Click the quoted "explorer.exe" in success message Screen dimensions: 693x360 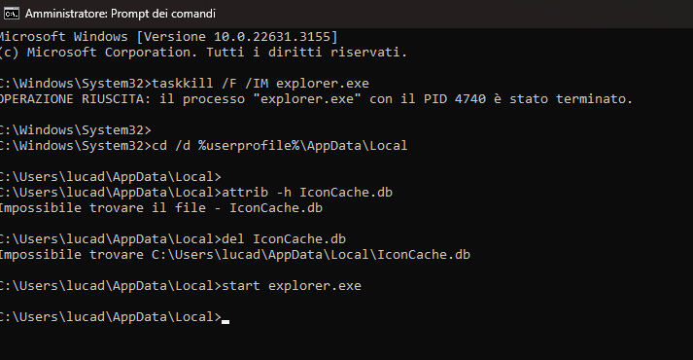(x=307, y=98)
